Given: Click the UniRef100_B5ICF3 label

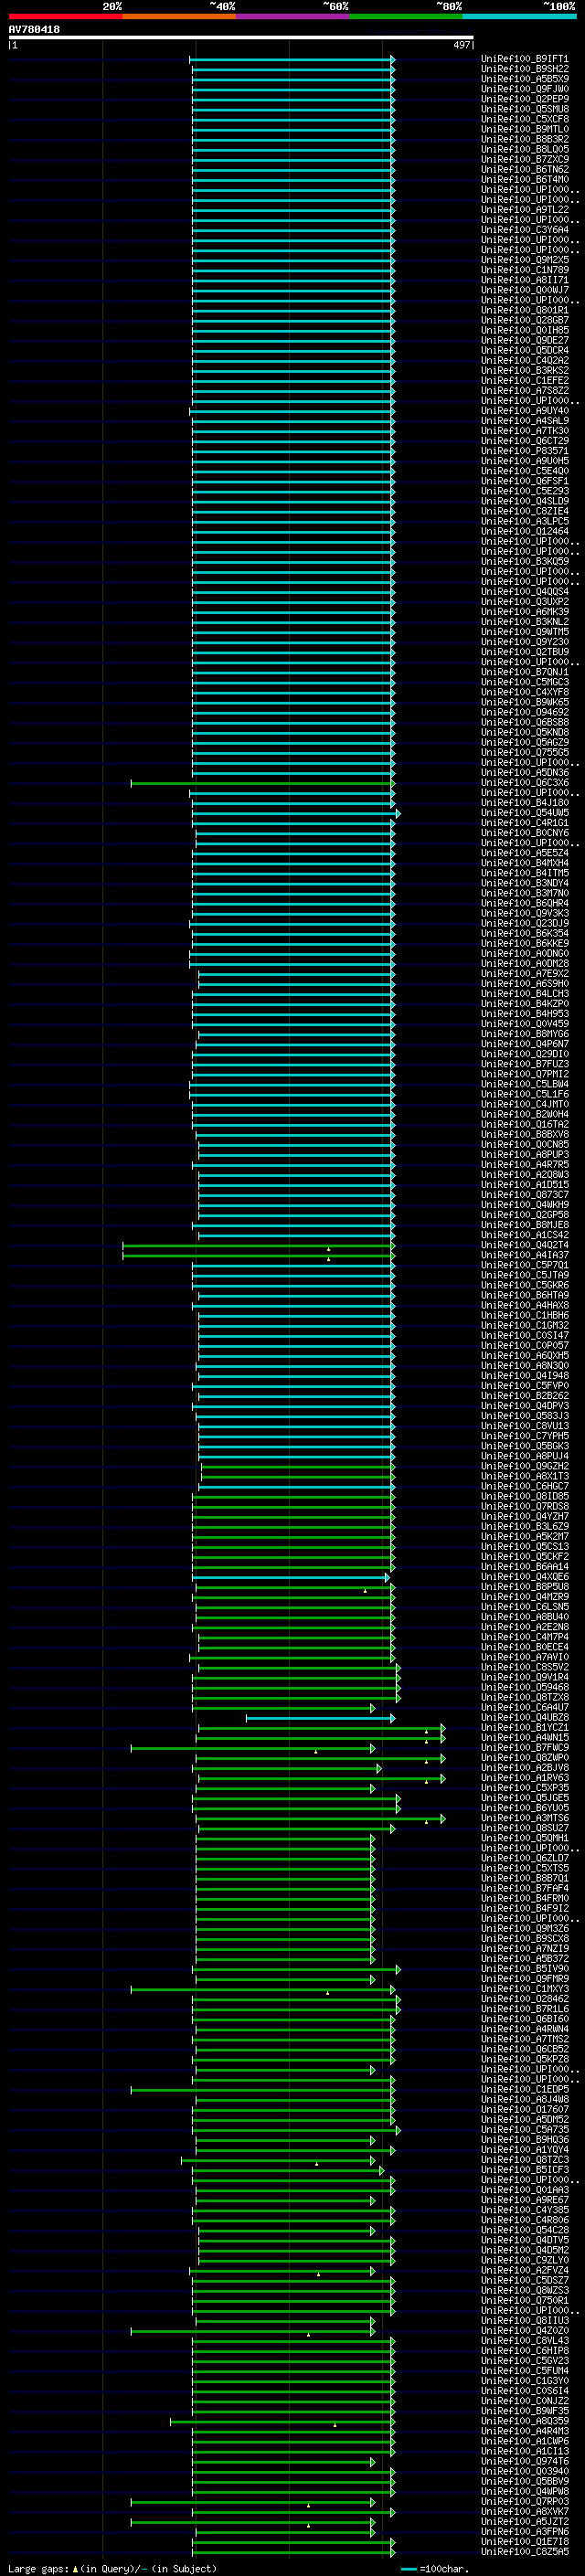Looking at the screenshot, I should [x=525, y=2169].
